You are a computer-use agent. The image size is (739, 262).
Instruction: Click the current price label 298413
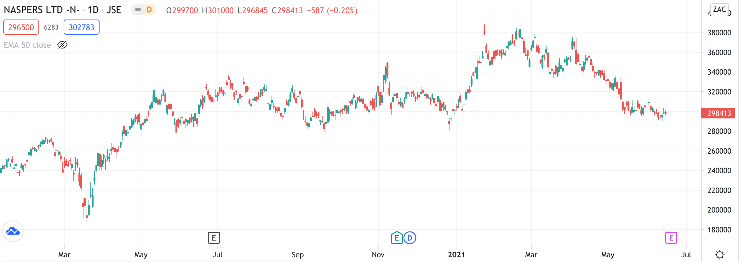tap(719, 113)
